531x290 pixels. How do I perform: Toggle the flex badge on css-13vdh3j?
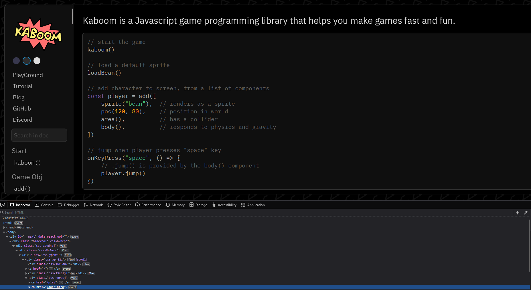tap(64, 246)
